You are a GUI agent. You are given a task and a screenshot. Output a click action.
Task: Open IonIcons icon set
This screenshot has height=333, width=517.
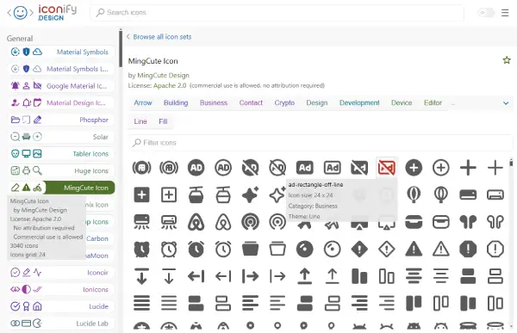pos(61,289)
